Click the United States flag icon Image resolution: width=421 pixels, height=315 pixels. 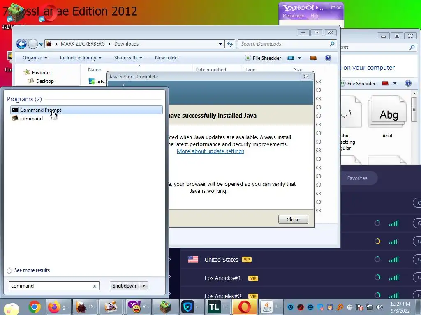pos(193,259)
